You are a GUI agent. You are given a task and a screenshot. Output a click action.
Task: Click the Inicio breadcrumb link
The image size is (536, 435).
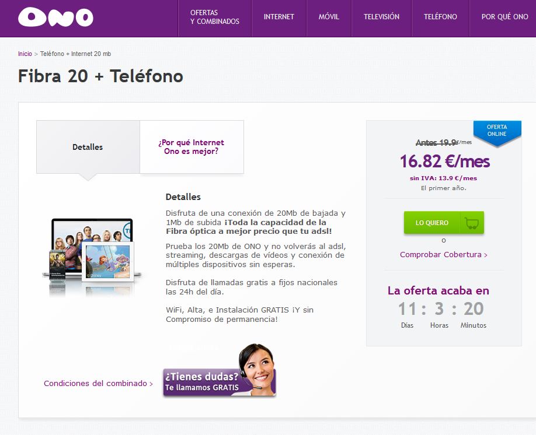(25, 54)
